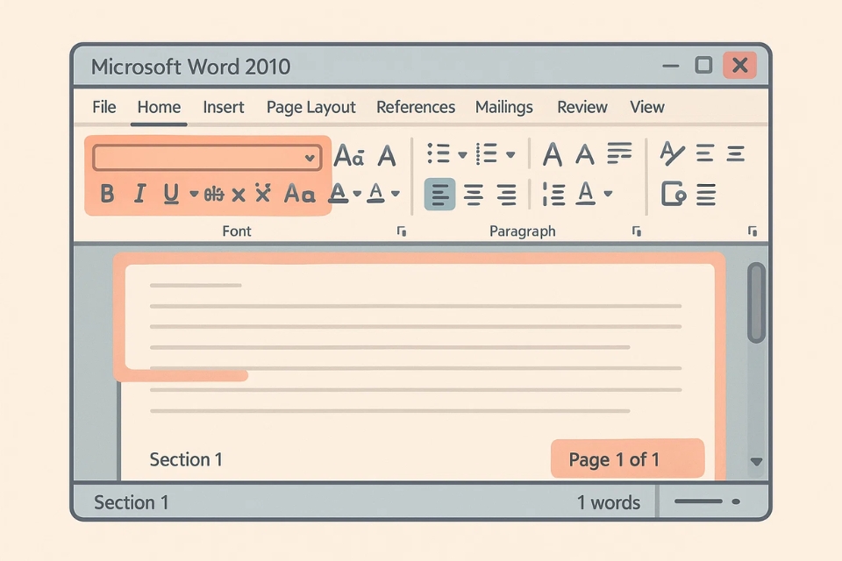
Task: Open the Font Color dropdown arrow
Action: point(396,195)
